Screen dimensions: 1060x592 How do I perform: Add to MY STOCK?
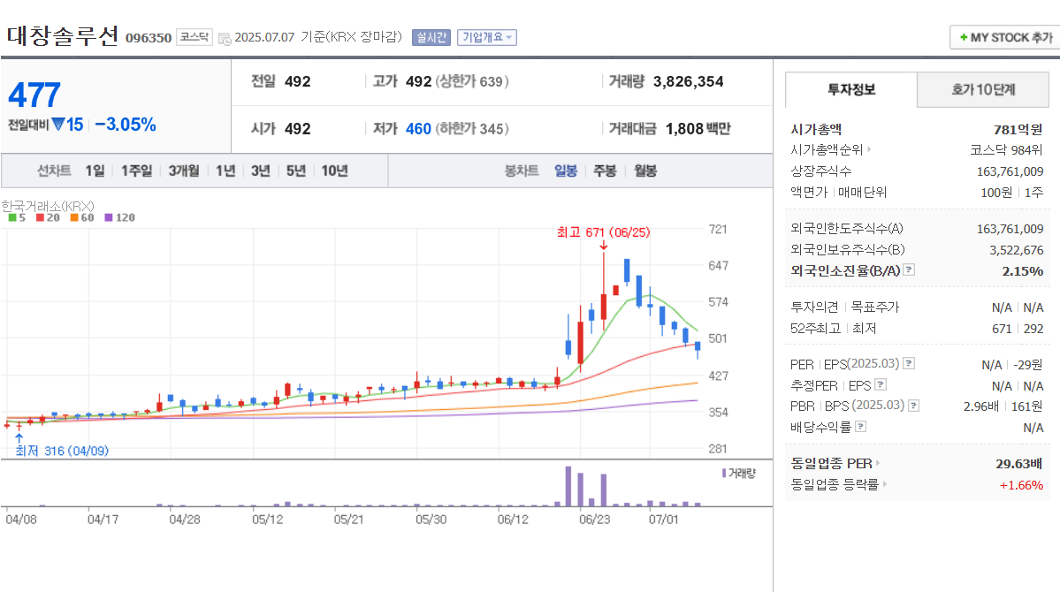click(1005, 38)
